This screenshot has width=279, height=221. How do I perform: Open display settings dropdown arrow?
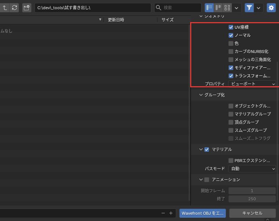click(236, 8)
